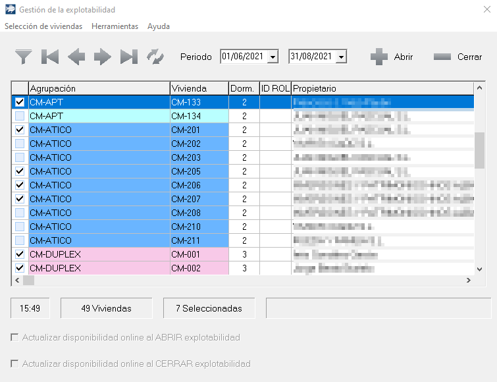Check the CM-211 row checkbox

(x=20, y=240)
